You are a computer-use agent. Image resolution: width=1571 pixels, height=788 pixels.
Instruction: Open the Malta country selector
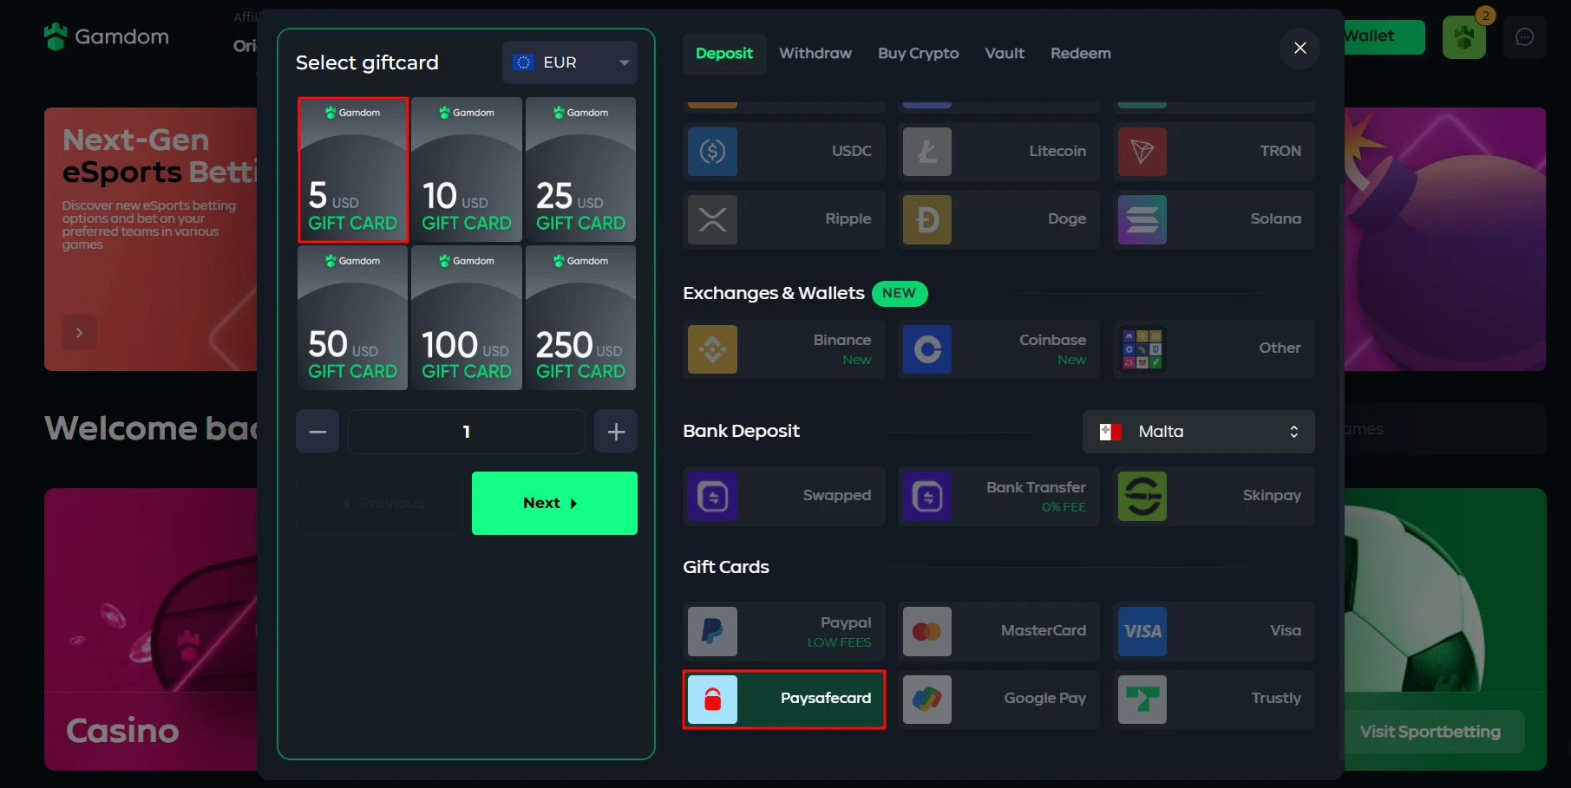(1199, 432)
